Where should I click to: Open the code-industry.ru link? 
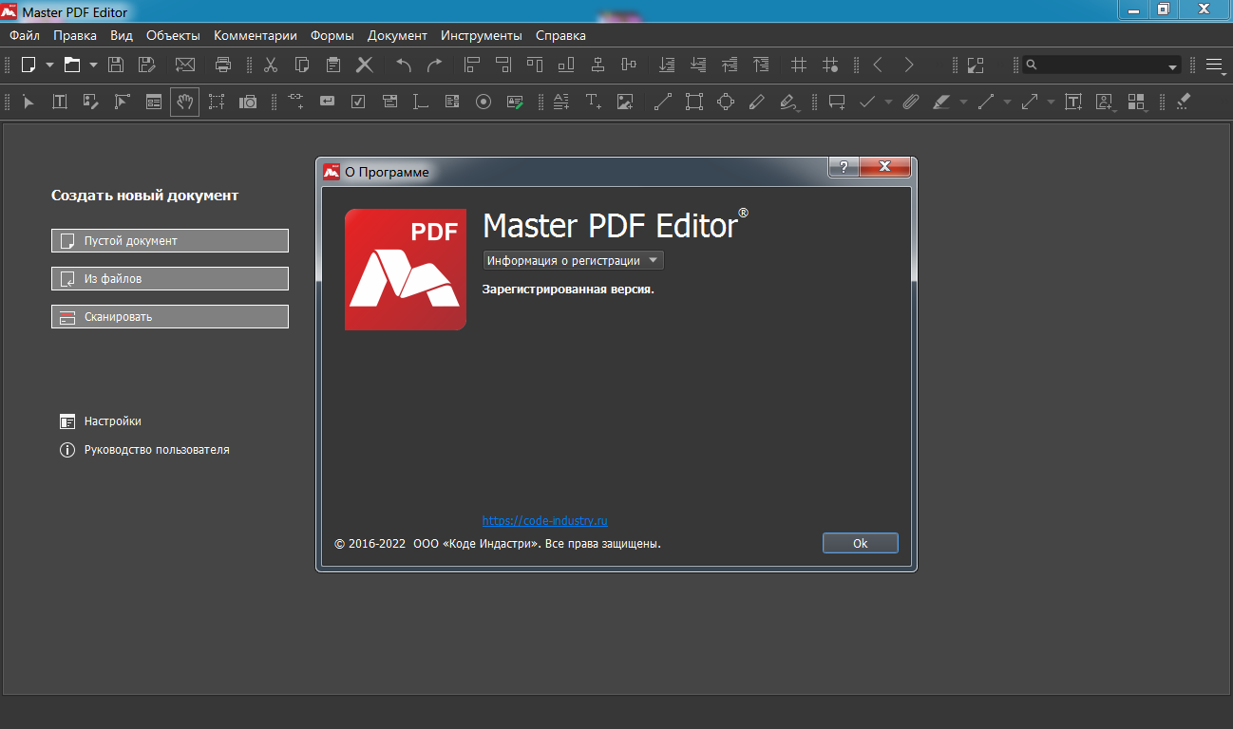(544, 520)
